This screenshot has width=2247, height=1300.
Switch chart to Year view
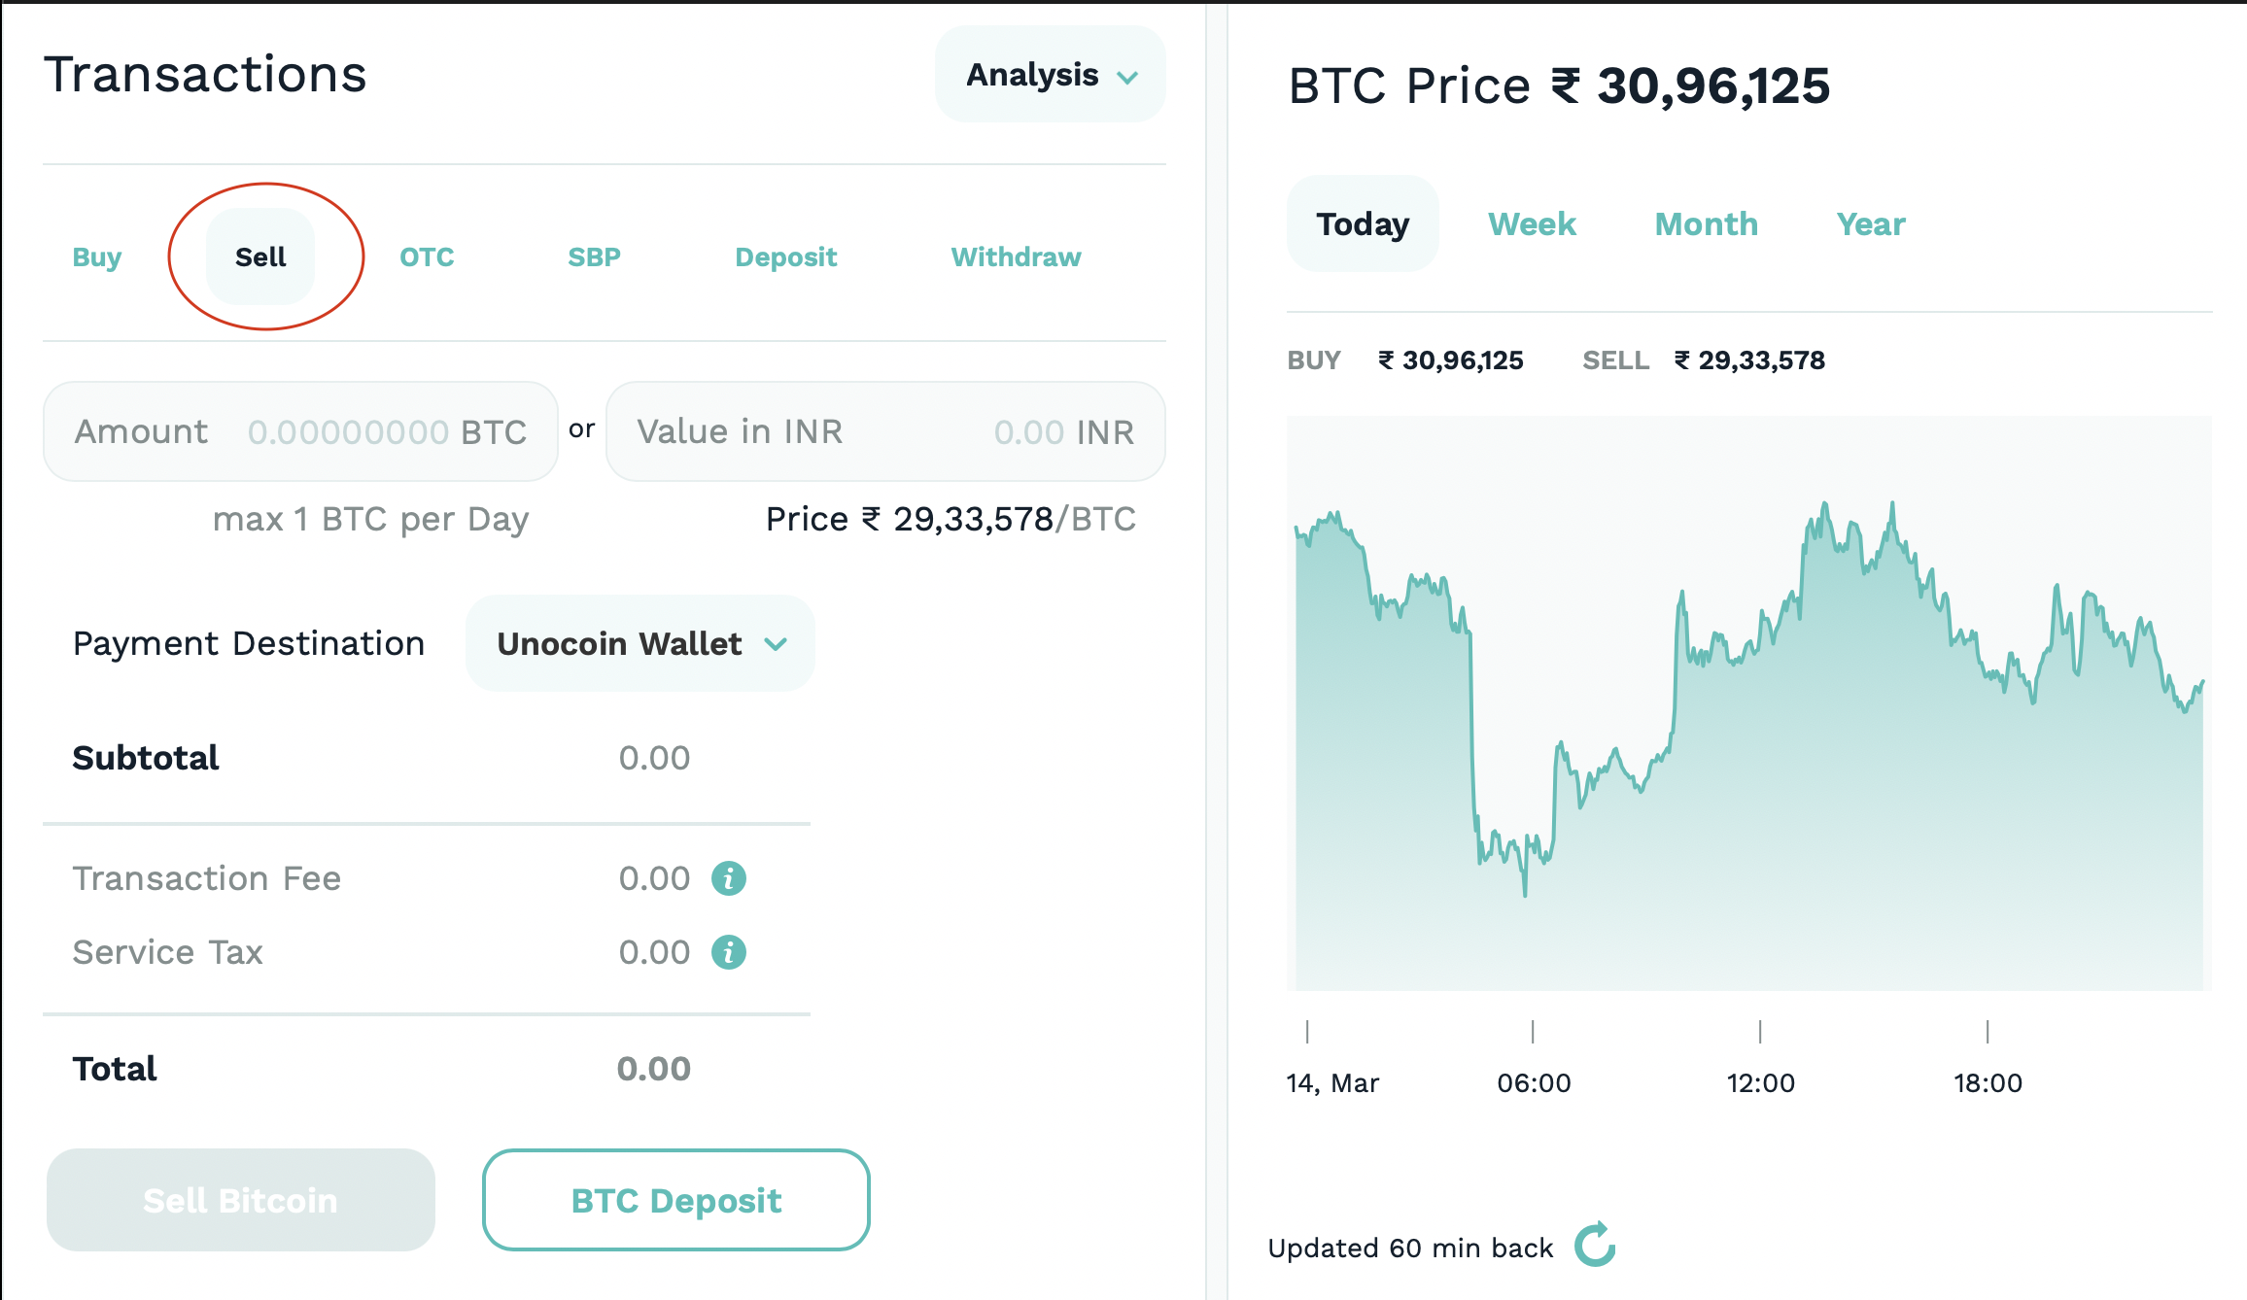[1870, 224]
